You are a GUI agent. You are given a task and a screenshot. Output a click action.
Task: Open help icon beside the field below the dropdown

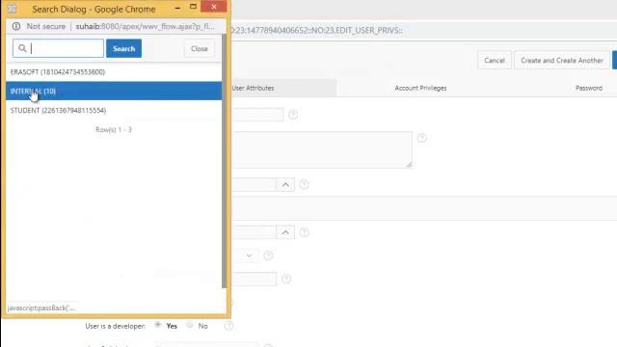coord(286,279)
